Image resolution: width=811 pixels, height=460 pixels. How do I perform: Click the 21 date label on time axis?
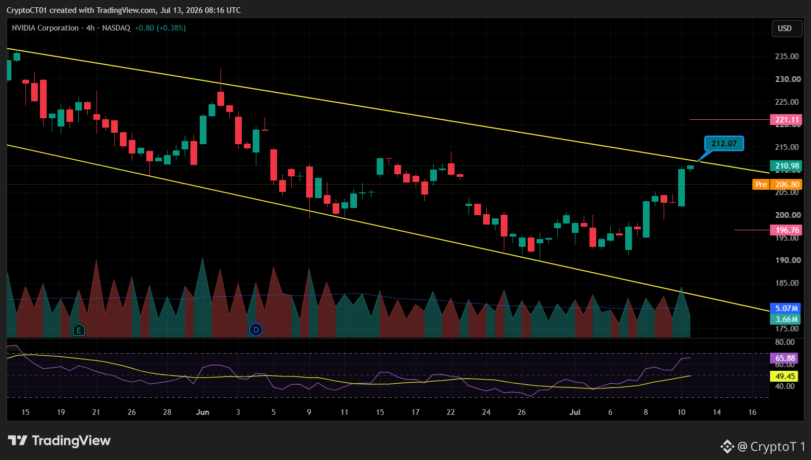(x=96, y=412)
